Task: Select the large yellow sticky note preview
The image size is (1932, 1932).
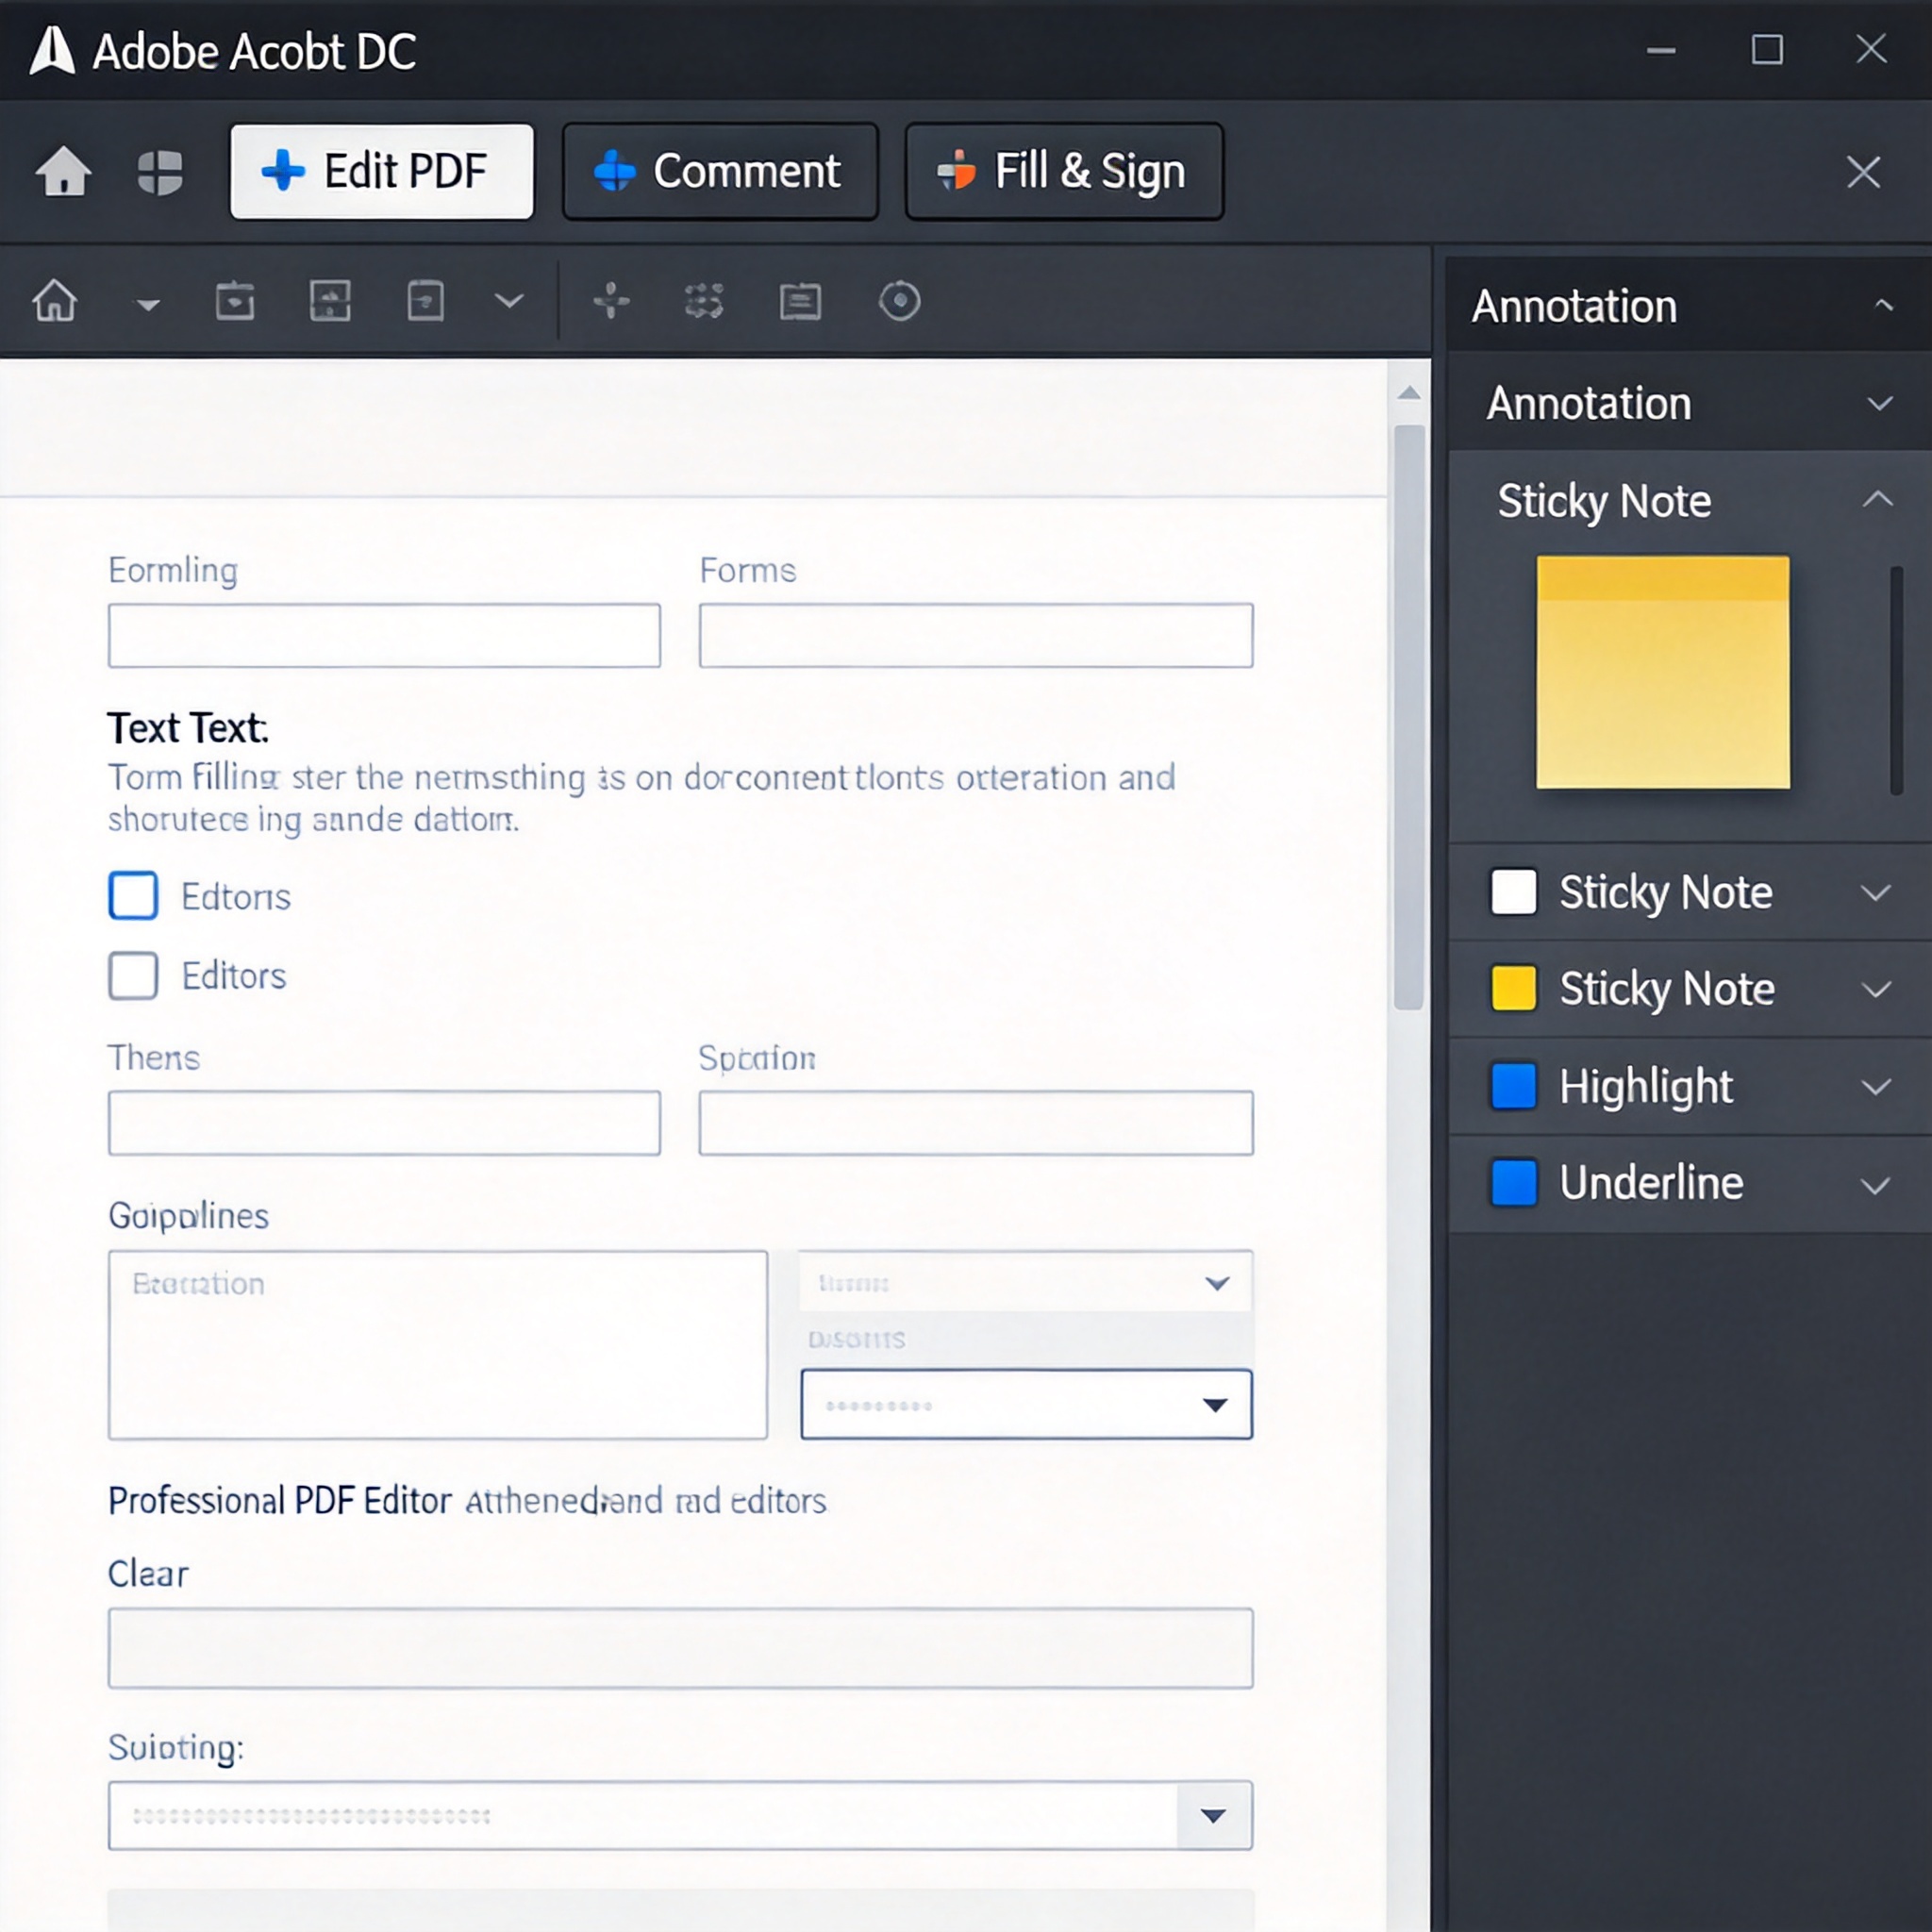Action: [1662, 672]
